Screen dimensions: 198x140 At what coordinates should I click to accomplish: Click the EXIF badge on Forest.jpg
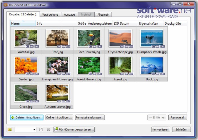pyautogui.click(x=131, y=74)
